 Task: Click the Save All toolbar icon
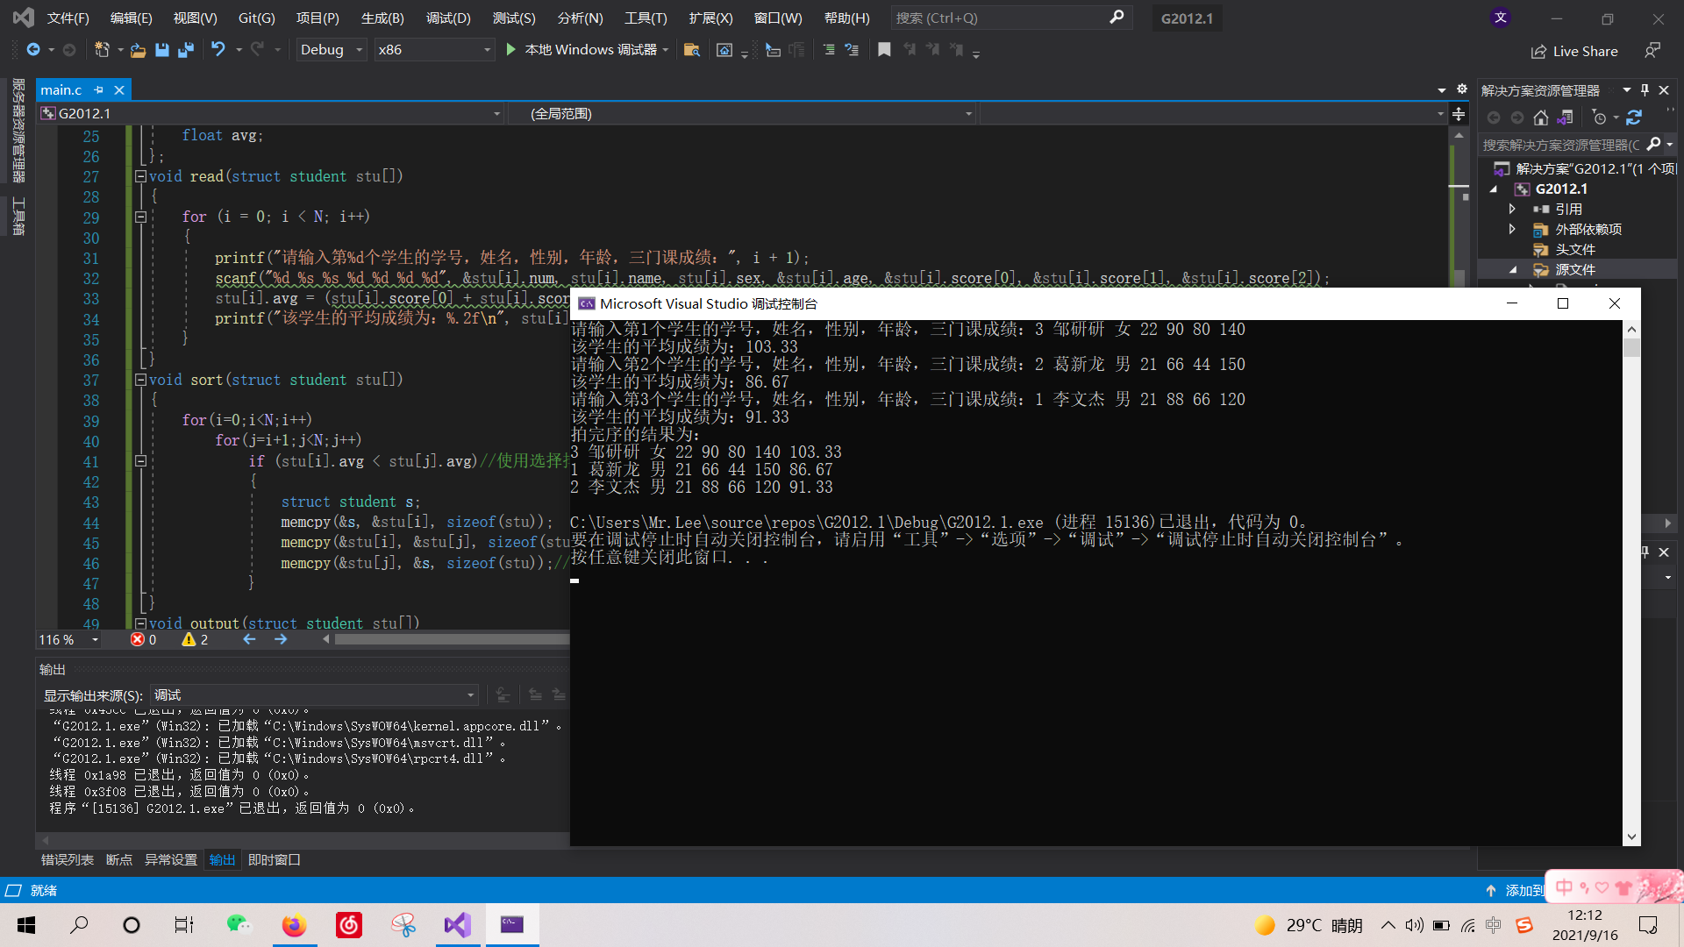point(185,50)
